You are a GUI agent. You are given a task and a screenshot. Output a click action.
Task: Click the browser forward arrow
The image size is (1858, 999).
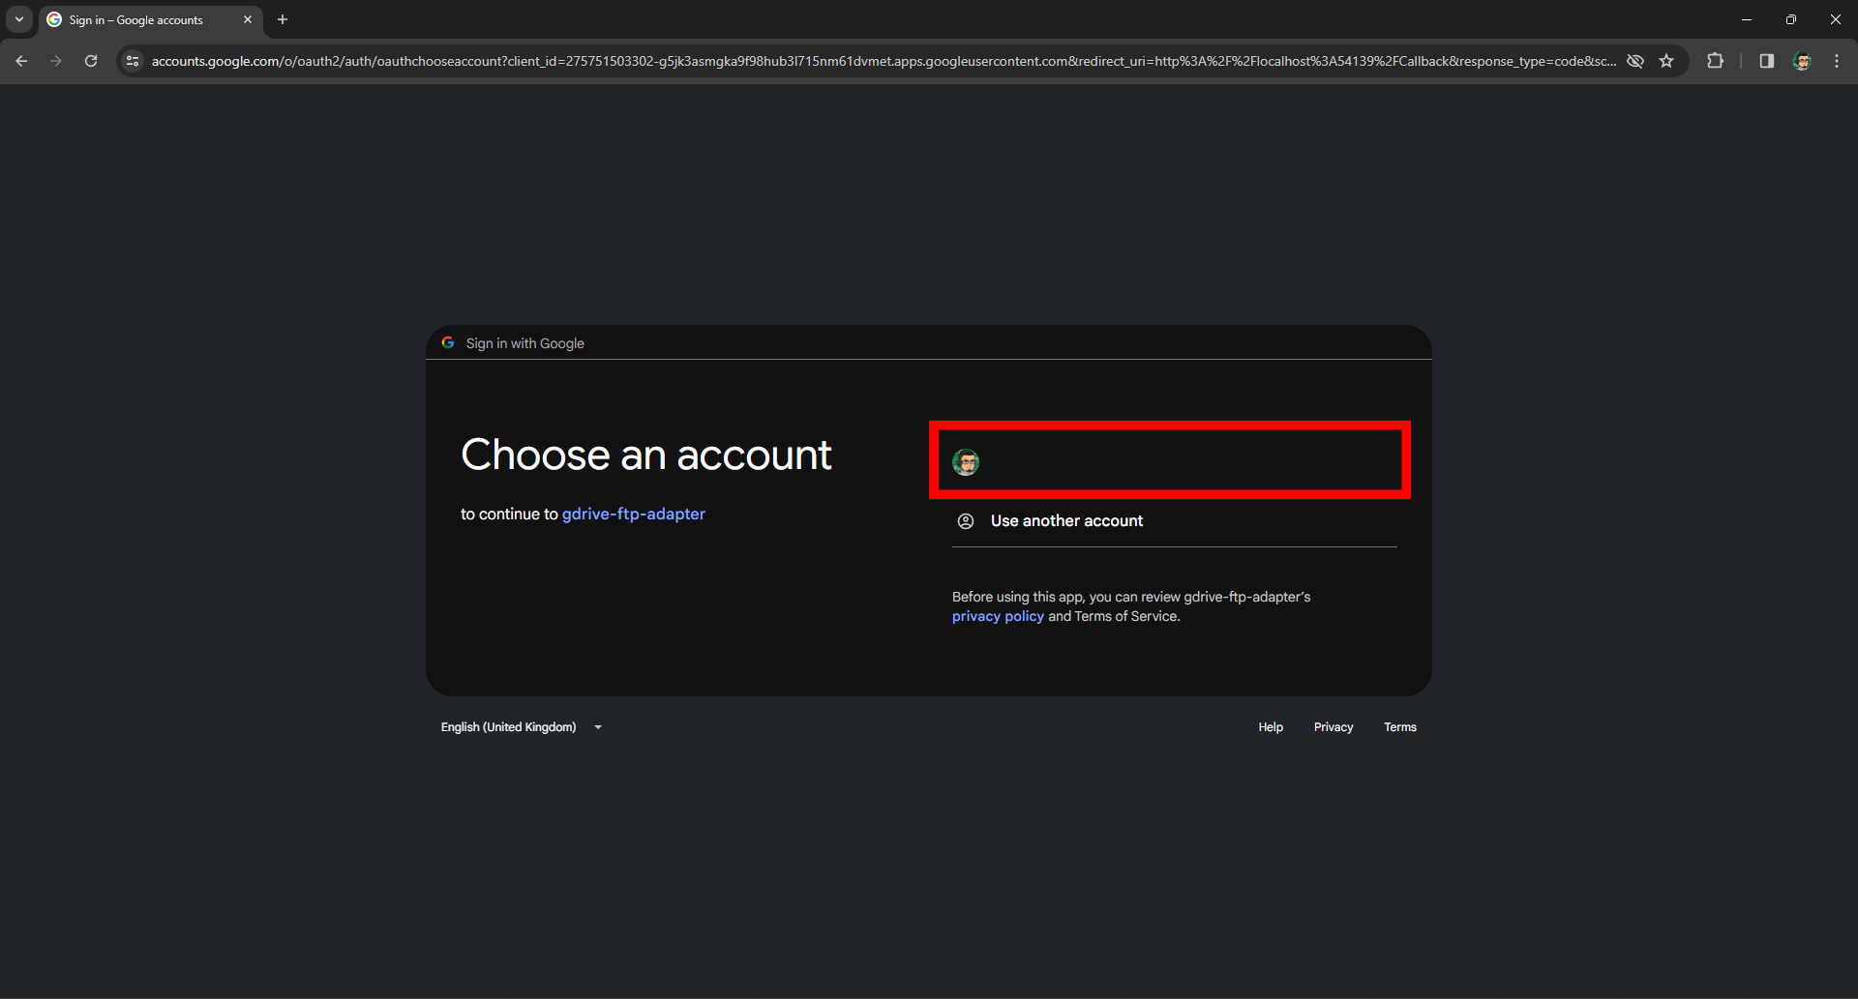56,61
